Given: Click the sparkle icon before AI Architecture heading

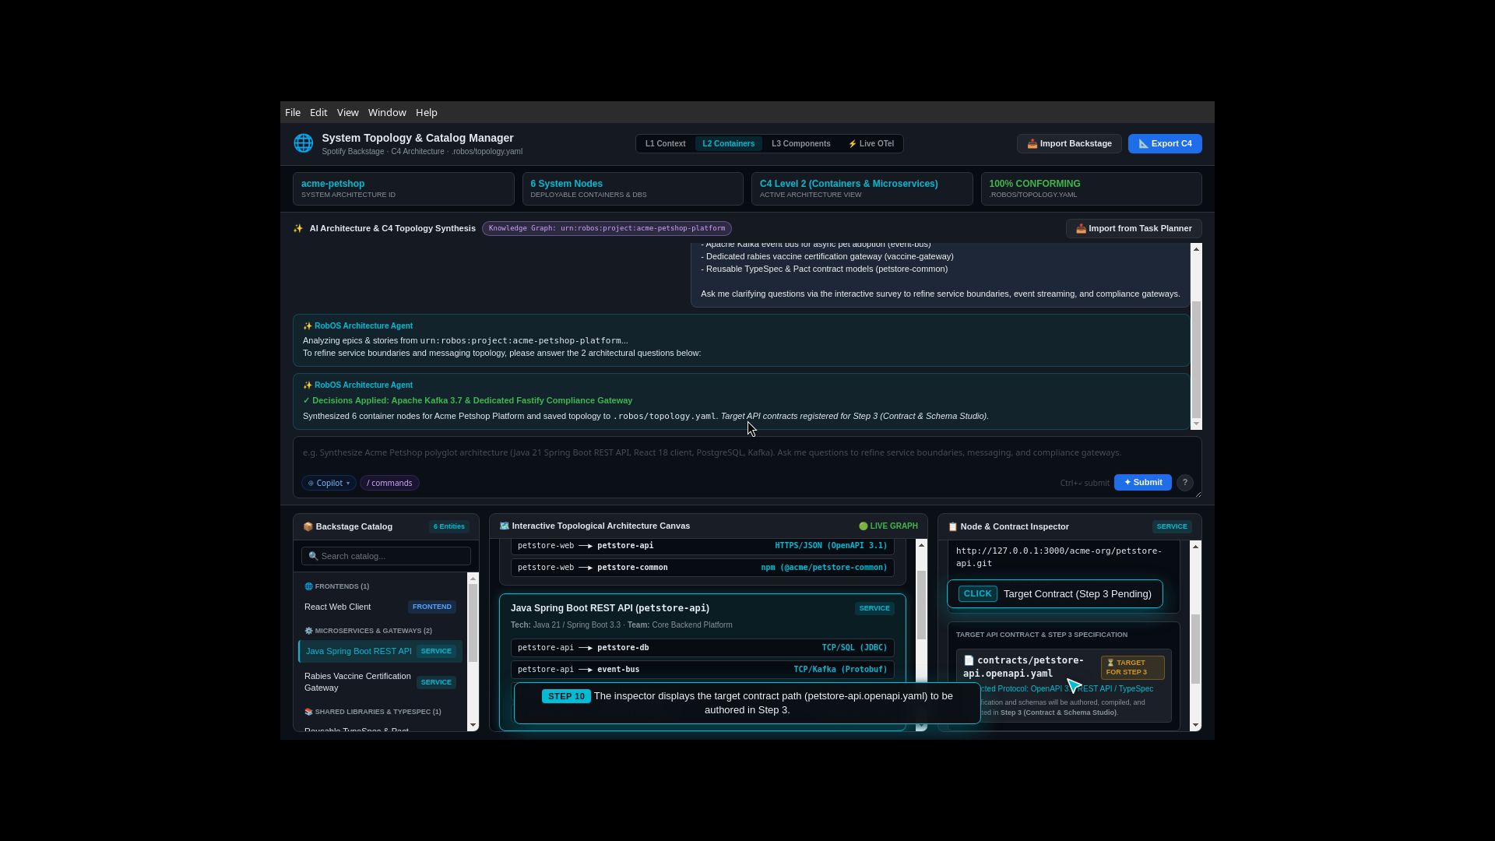Looking at the screenshot, I should coord(298,229).
